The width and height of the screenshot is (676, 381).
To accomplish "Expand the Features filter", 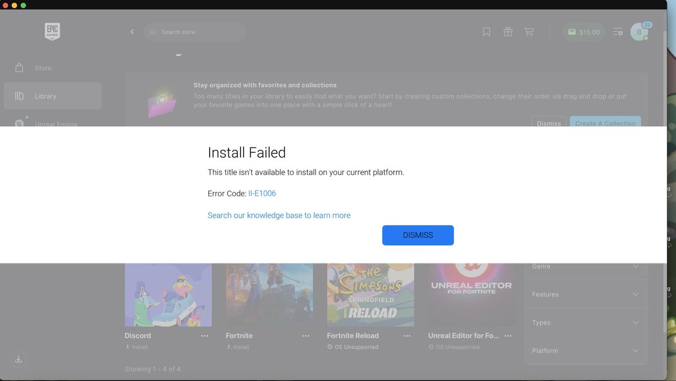I will (x=586, y=294).
